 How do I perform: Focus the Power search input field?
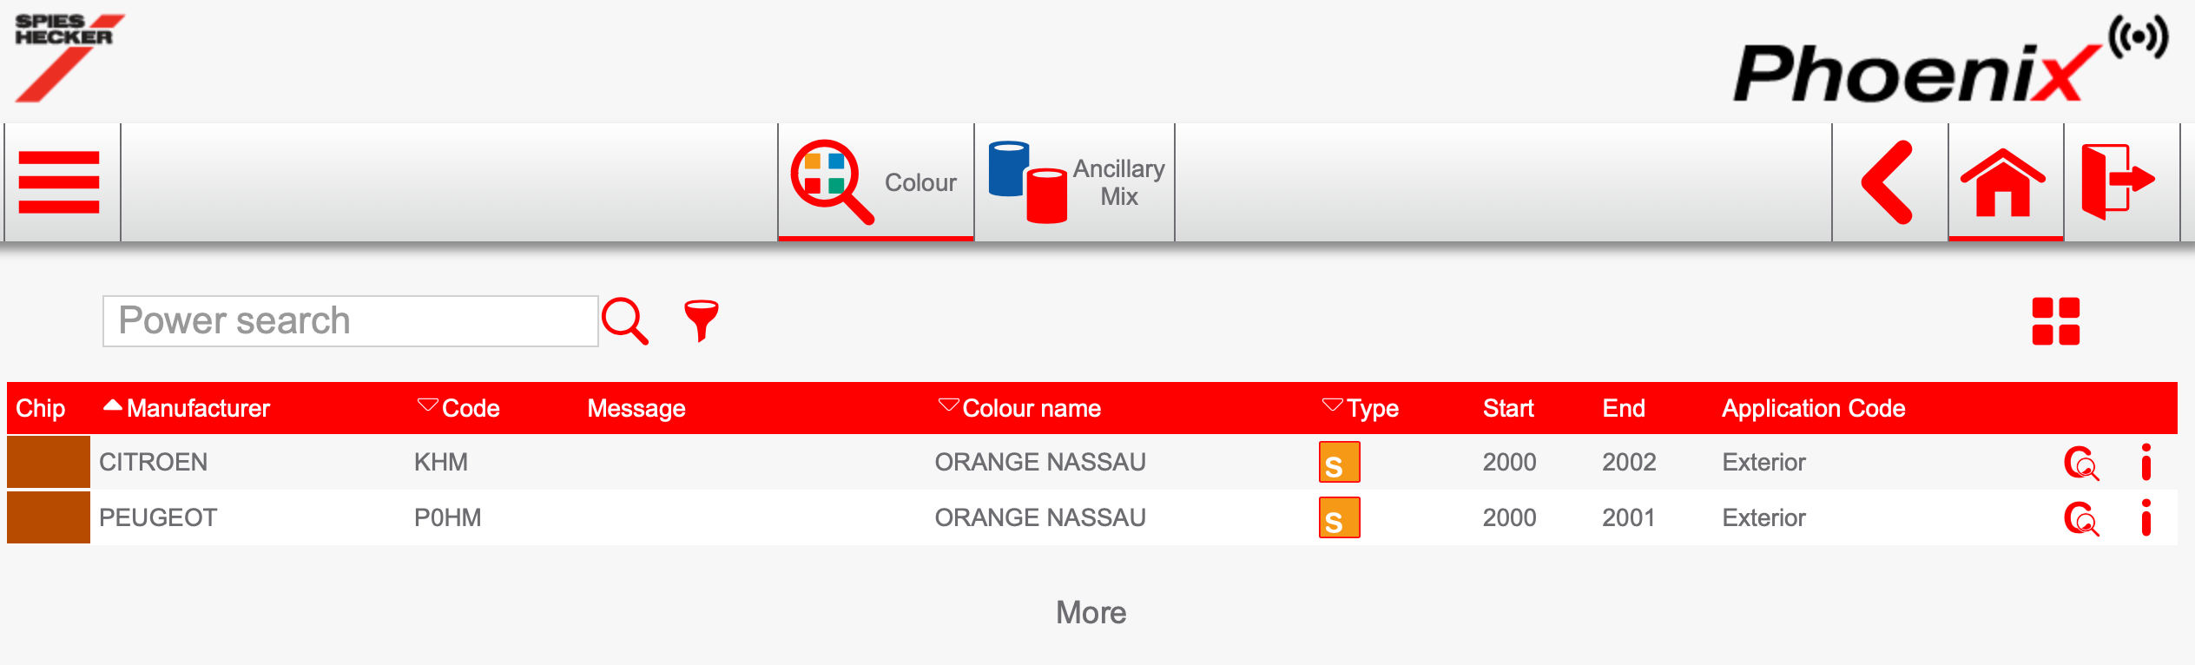pos(351,321)
